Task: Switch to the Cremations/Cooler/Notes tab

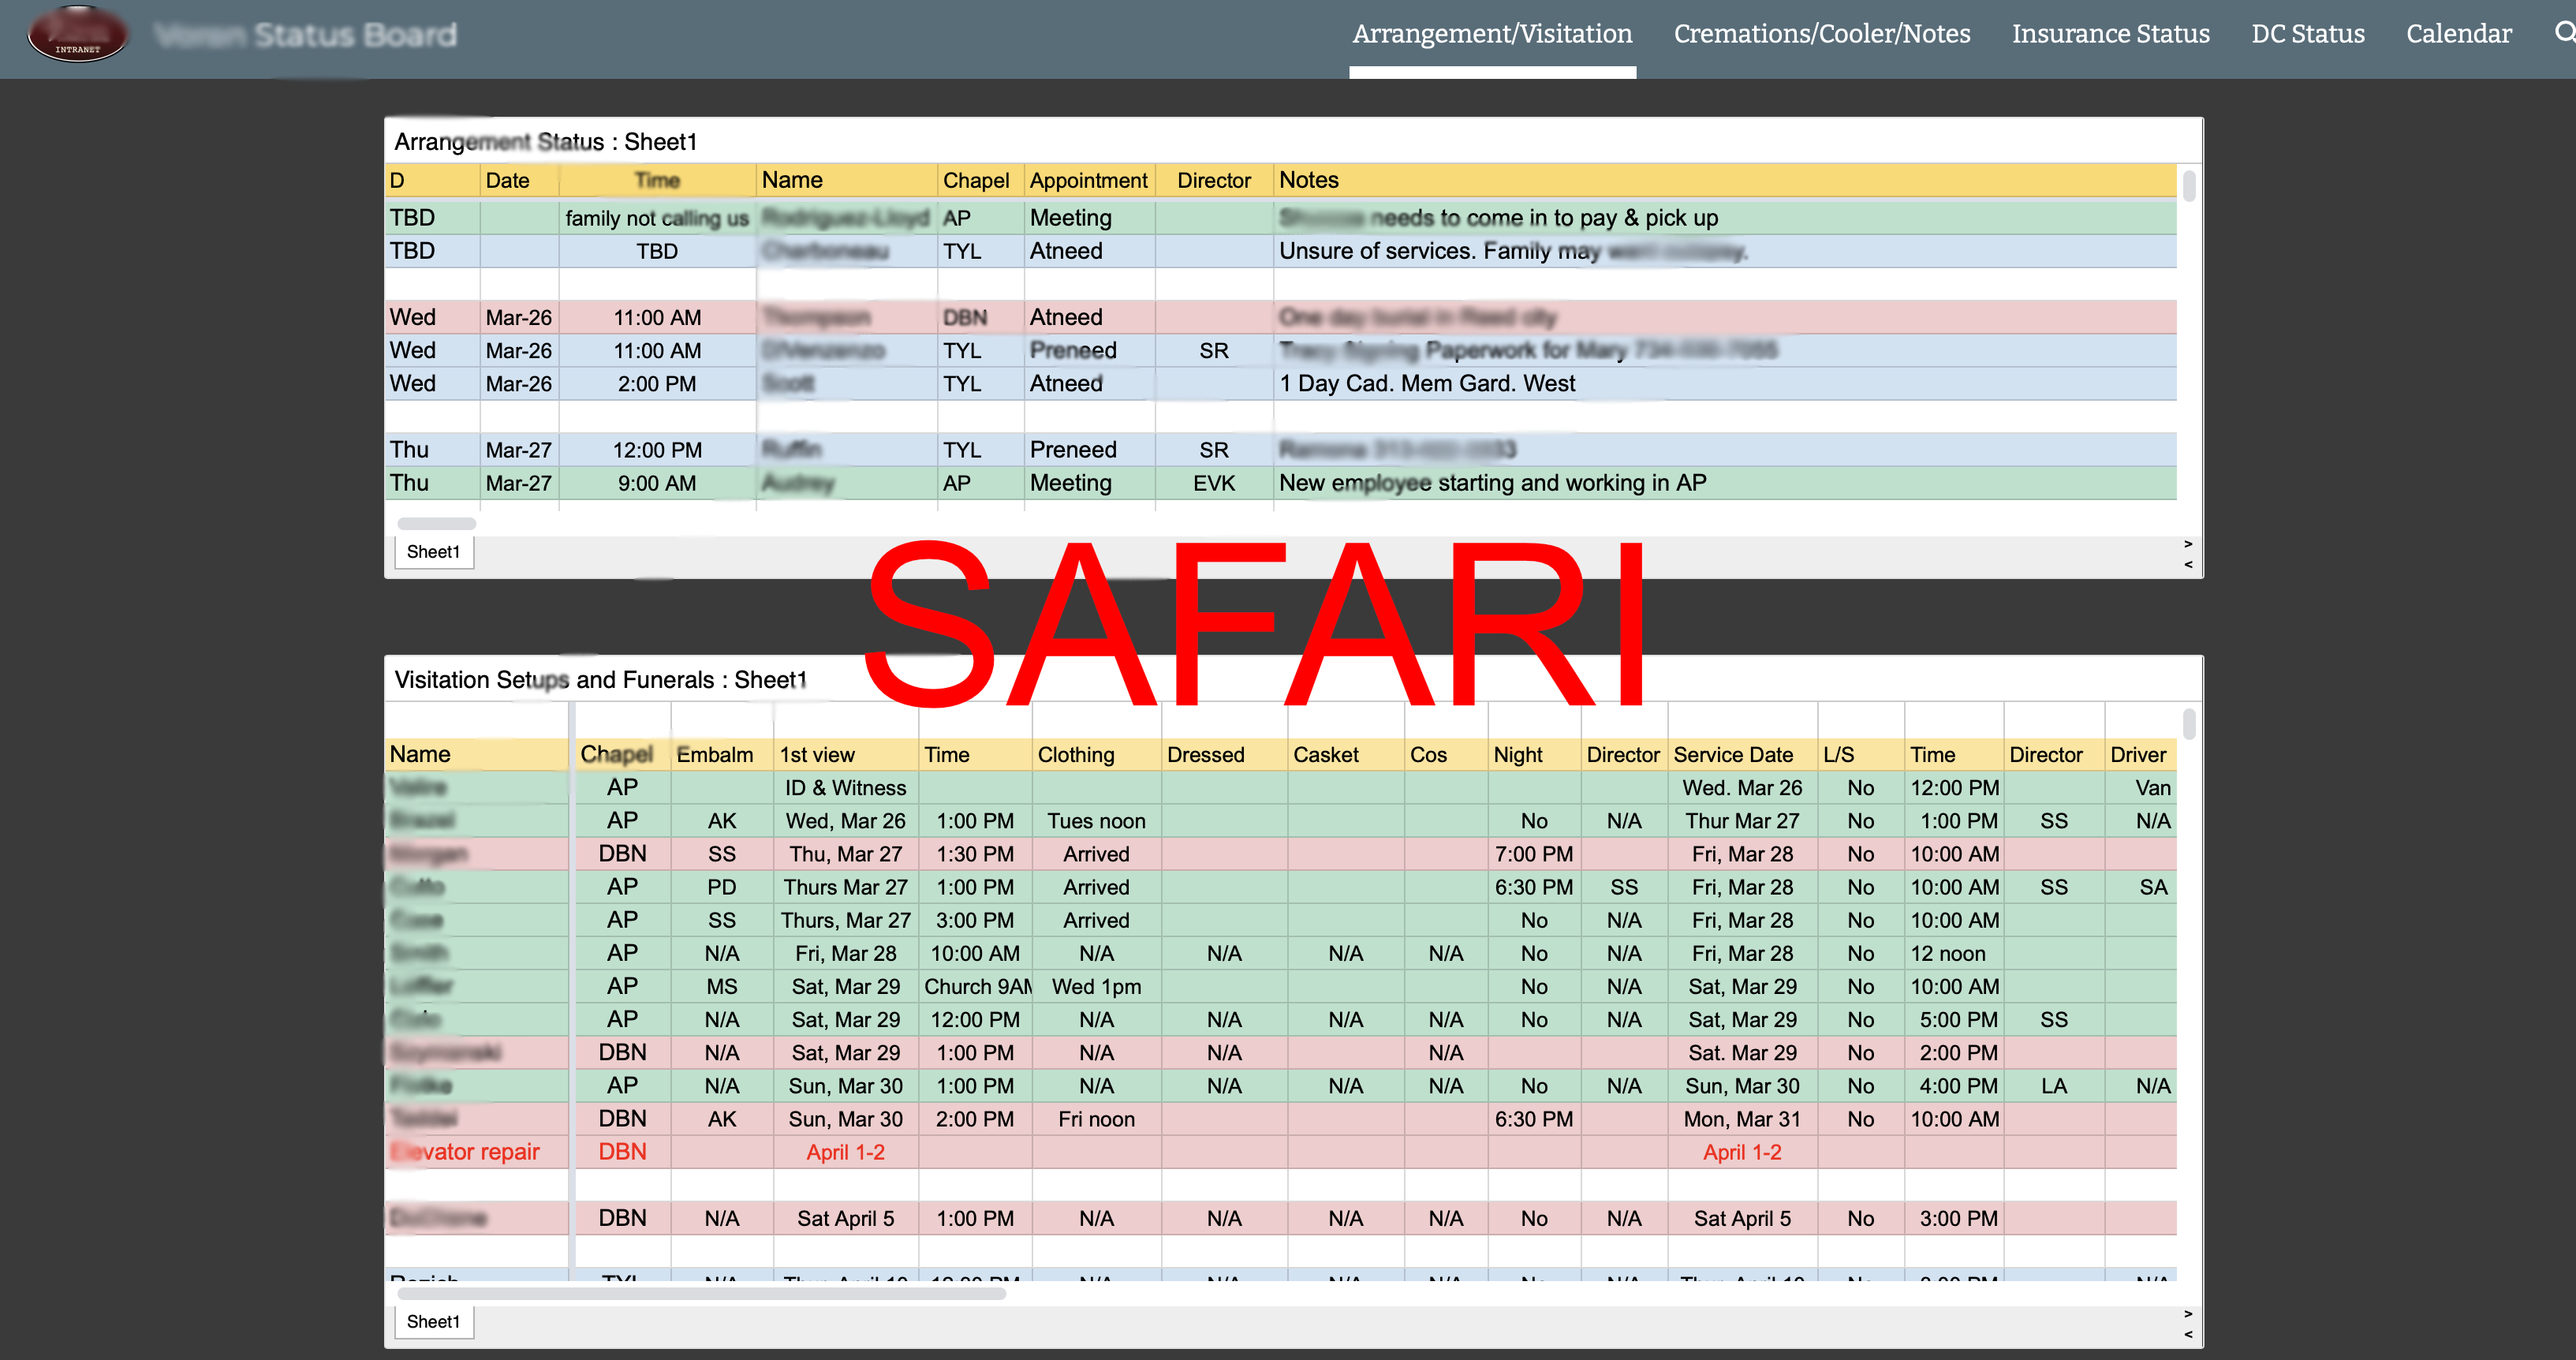Action: (x=1822, y=34)
